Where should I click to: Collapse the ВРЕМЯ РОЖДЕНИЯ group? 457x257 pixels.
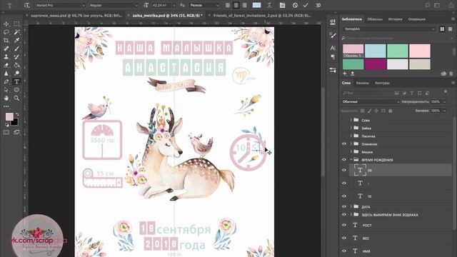(x=351, y=160)
